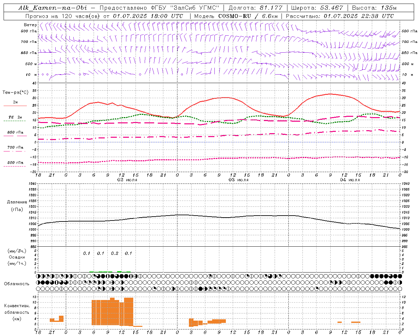Viewport: 419px width, 335px height.
Task: Click the Конвективн. label
Action: coord(17,306)
